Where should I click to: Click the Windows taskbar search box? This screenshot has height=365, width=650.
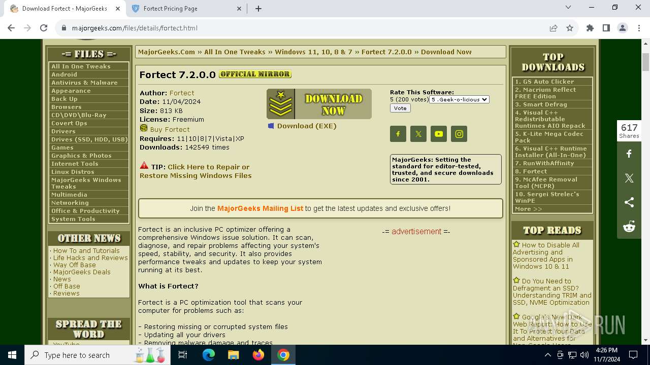(98, 355)
